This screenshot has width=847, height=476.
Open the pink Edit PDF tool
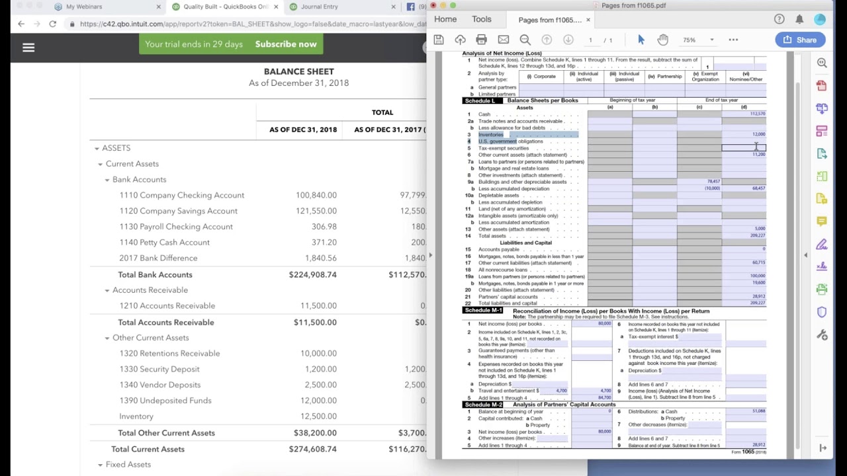[822, 131]
